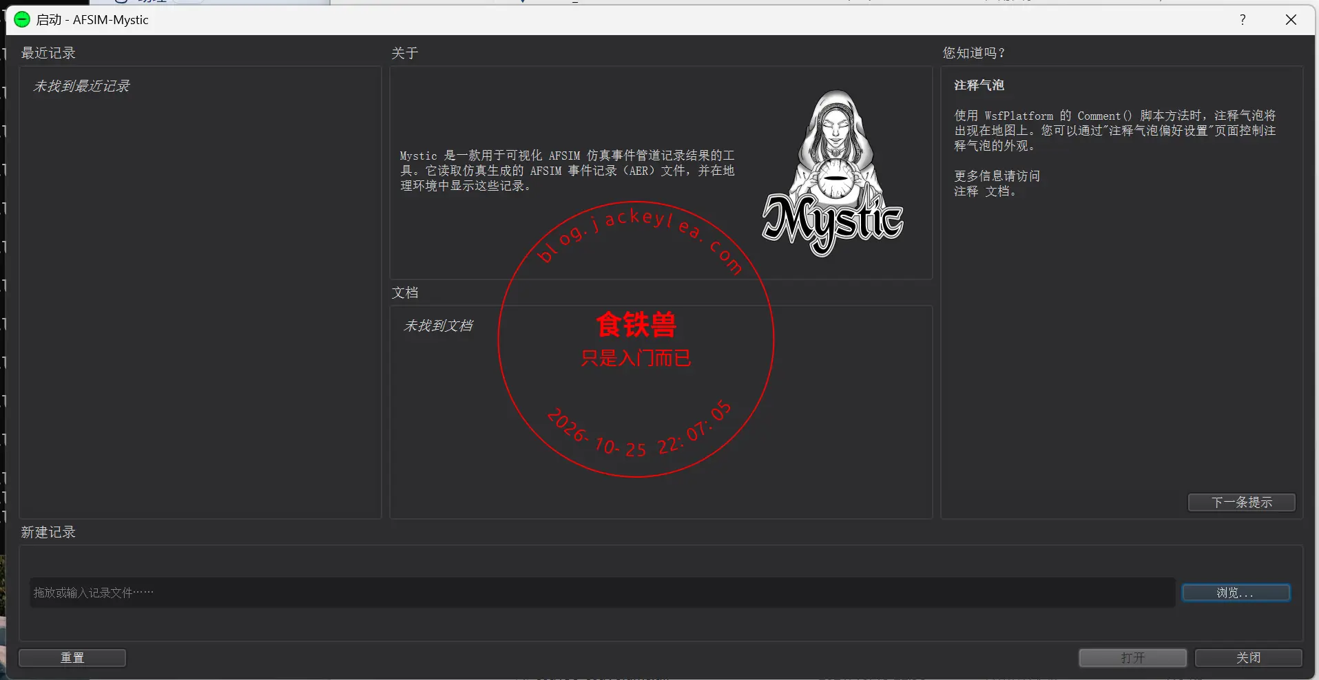Click the 未找到最近记录 list entry
Screen dimensions: 1319x680
[x=81, y=86]
